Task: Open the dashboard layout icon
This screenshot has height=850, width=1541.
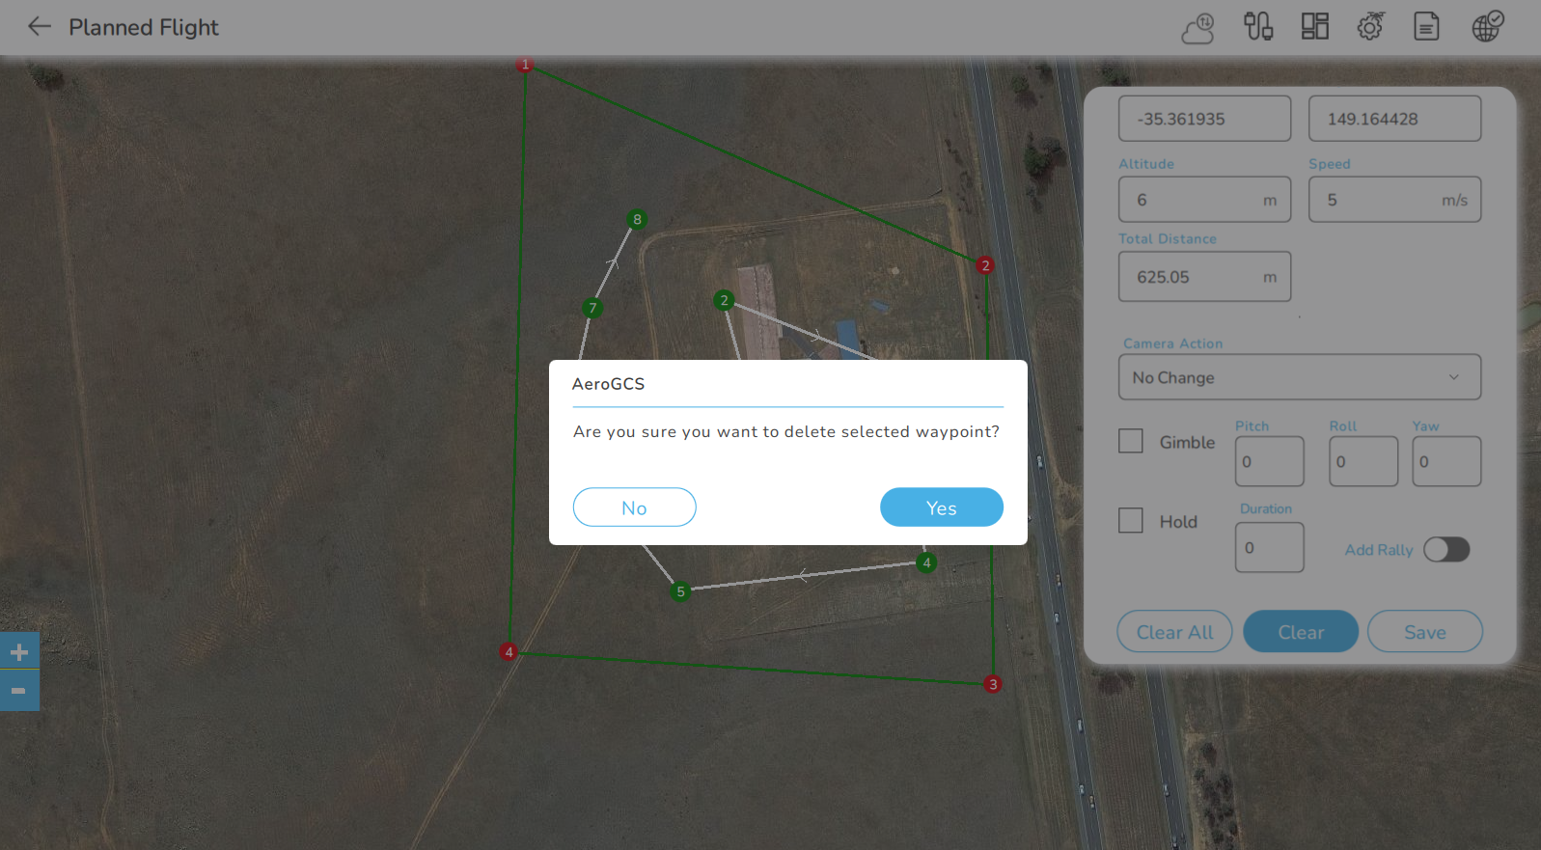Action: (x=1314, y=26)
